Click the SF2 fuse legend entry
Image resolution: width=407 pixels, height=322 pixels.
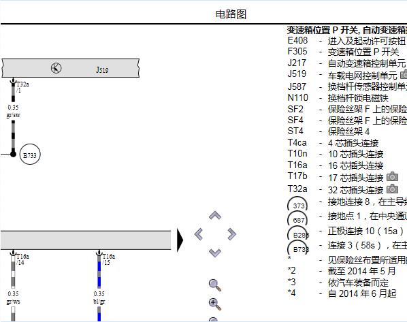[347, 109]
